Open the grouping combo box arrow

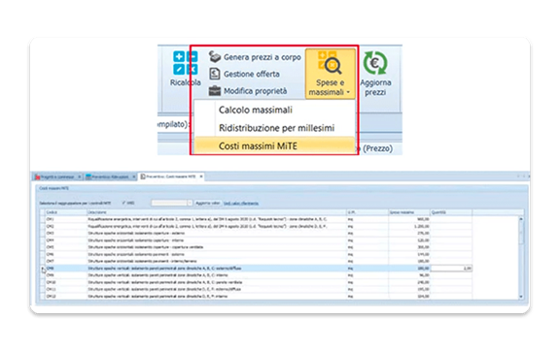[190, 203]
